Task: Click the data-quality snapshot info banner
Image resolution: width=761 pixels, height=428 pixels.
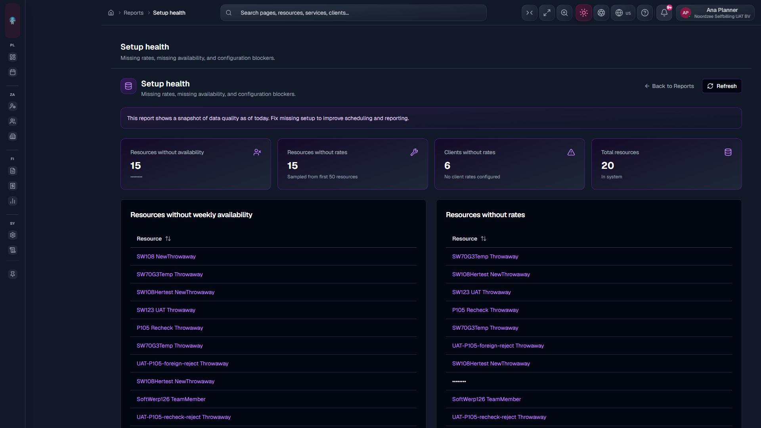Action: pos(431,118)
